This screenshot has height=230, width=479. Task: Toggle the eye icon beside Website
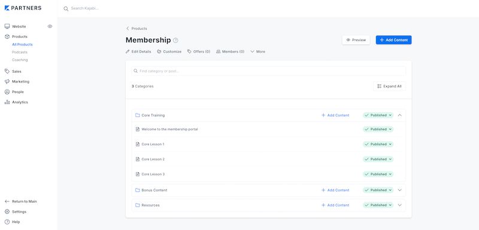50,26
